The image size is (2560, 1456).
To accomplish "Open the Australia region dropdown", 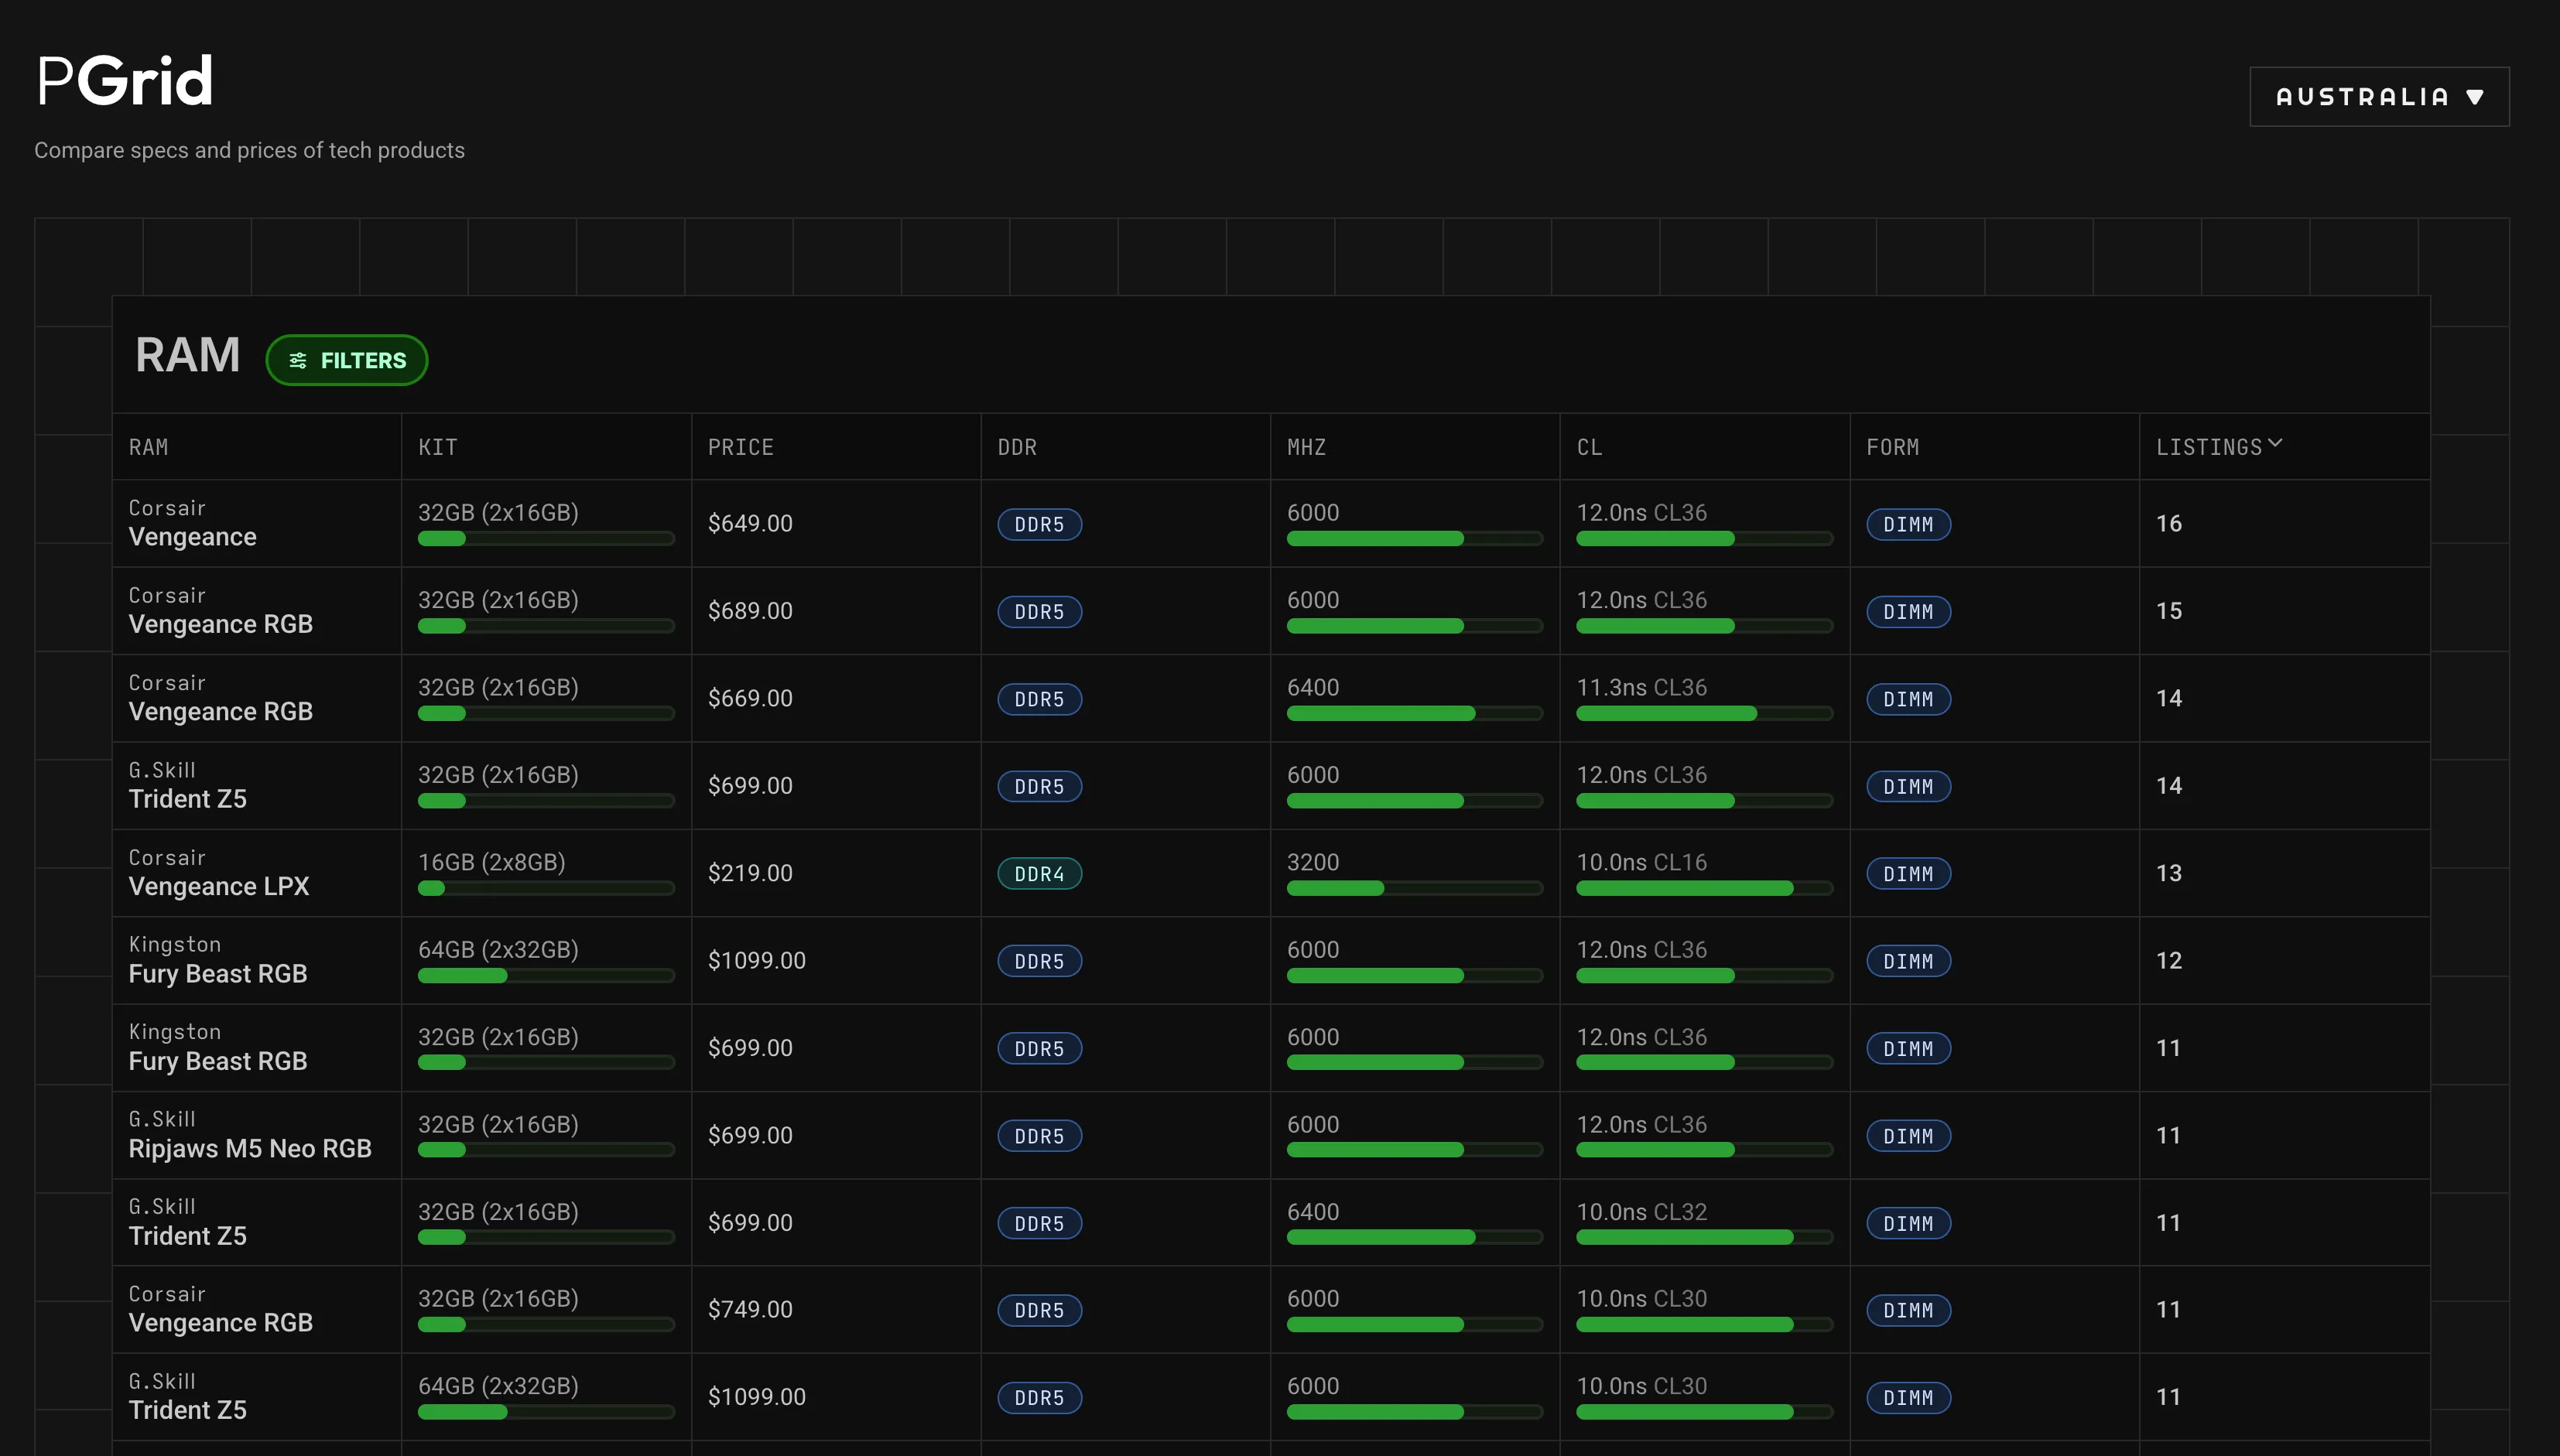I will click(x=2378, y=97).
